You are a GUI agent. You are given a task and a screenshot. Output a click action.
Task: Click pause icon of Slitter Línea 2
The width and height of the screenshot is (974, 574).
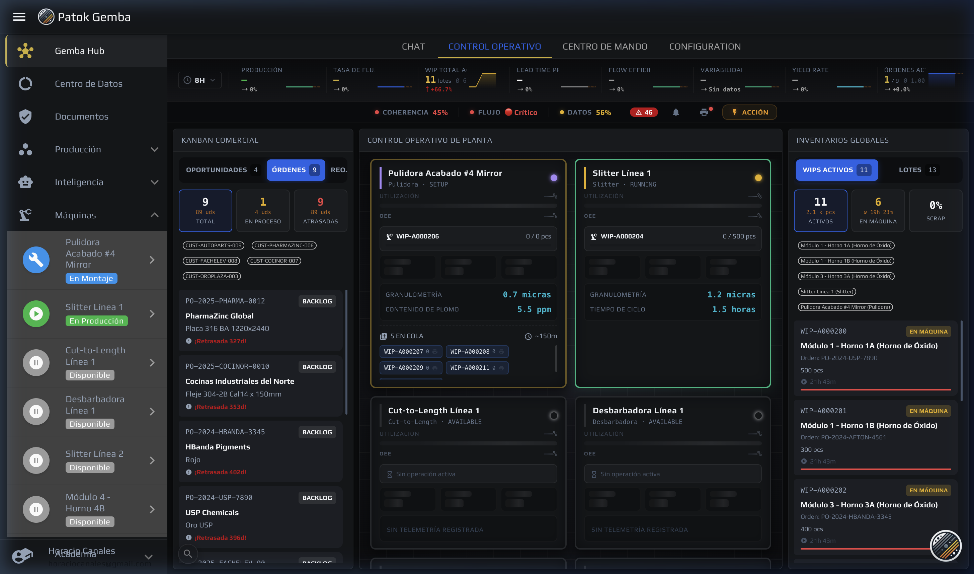coord(36,460)
